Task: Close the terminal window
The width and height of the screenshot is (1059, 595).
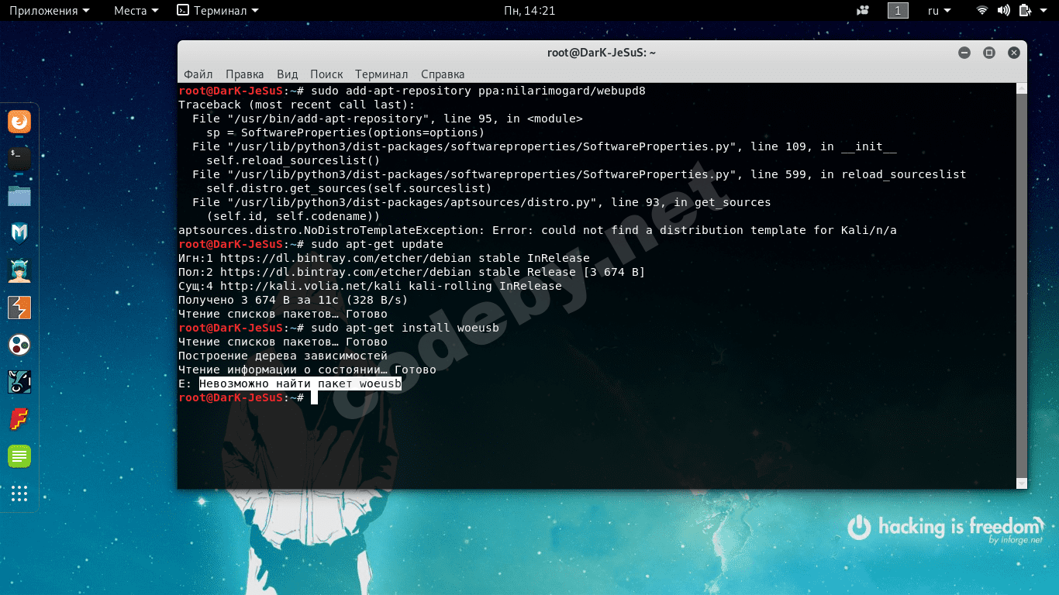Action: pos(1014,53)
